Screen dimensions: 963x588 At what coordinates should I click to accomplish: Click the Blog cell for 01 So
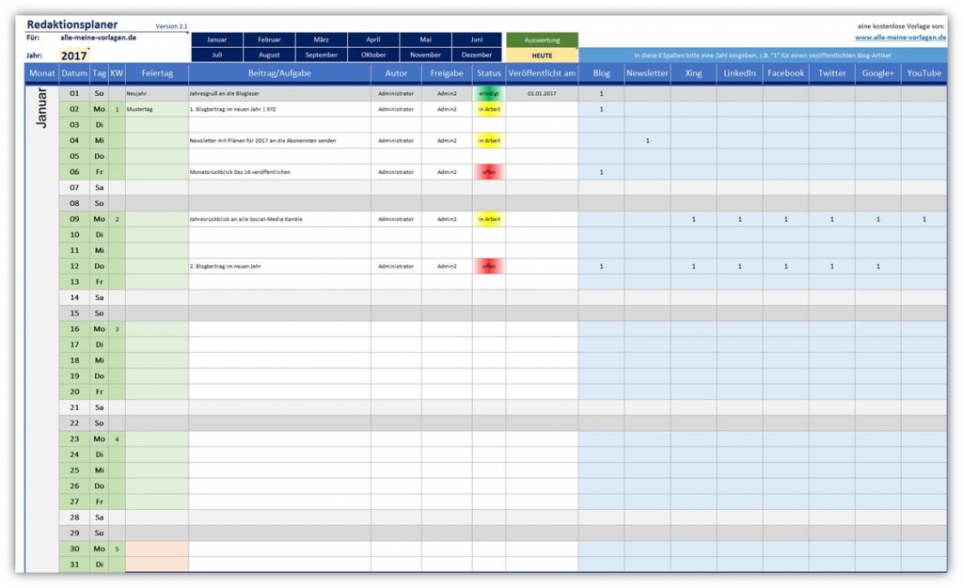pyautogui.click(x=601, y=94)
